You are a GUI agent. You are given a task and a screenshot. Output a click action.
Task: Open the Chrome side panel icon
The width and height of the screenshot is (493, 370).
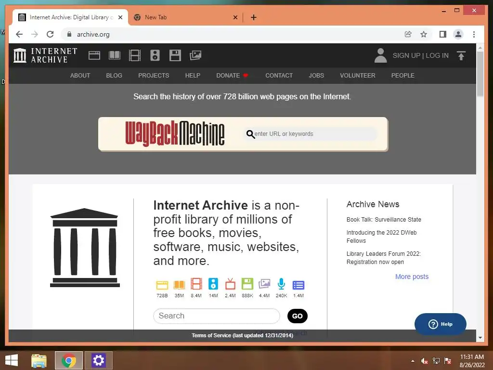(443, 34)
